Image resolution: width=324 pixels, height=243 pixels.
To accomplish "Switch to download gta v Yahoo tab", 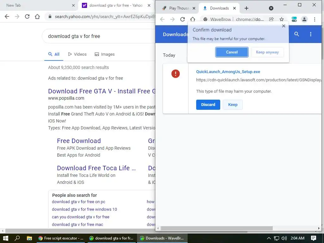I will pos(116,5).
